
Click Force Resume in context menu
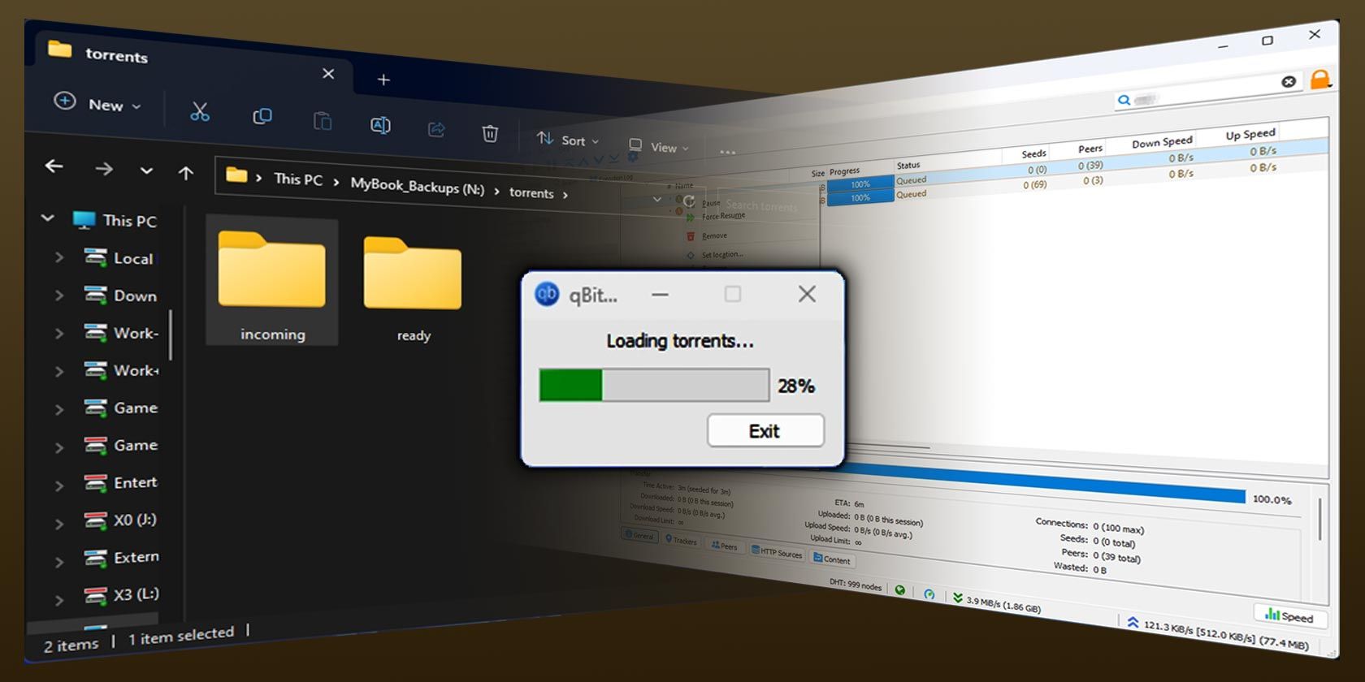[x=723, y=217]
